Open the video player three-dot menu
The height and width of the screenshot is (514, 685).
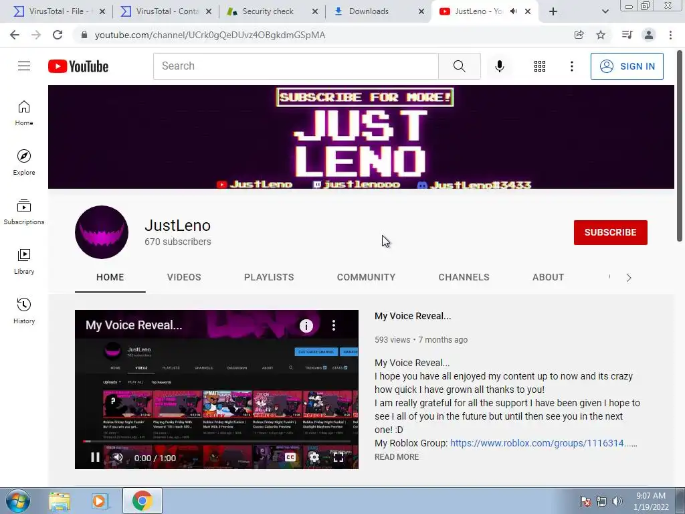pos(334,325)
